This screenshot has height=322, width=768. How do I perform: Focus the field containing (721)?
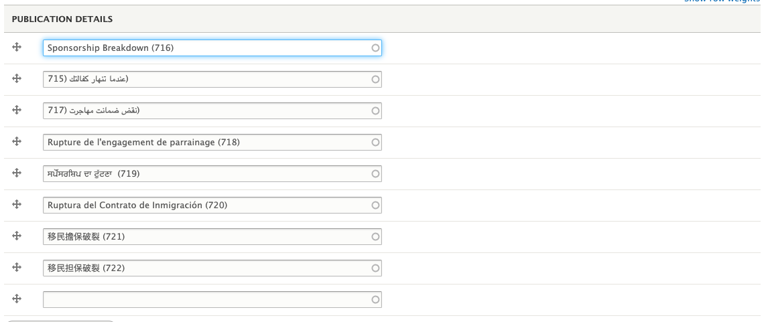pyautogui.click(x=212, y=236)
